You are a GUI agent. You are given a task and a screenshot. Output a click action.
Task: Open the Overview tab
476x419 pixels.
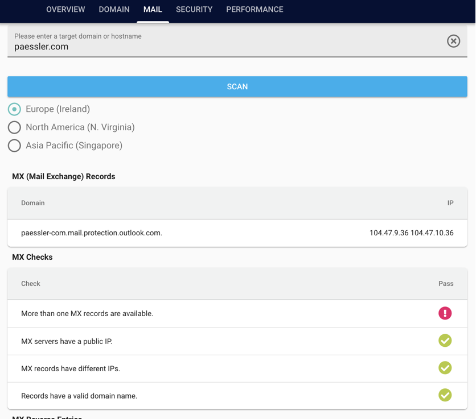click(x=65, y=10)
